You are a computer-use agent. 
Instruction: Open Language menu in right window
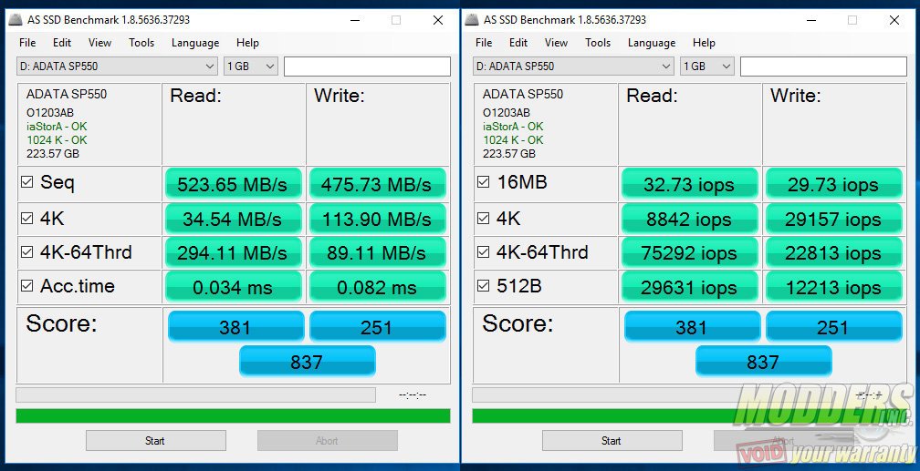tap(652, 43)
